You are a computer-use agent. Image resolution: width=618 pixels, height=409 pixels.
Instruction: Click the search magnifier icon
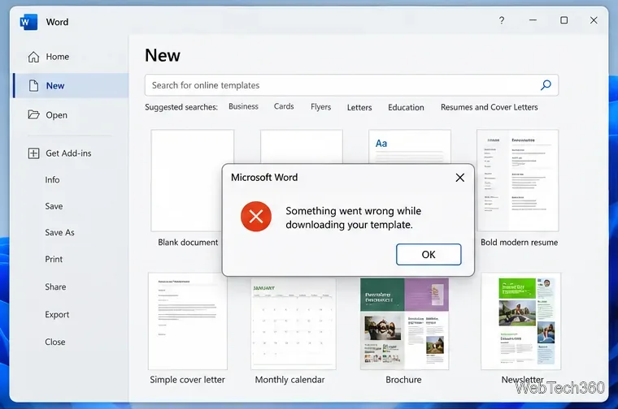tap(546, 85)
